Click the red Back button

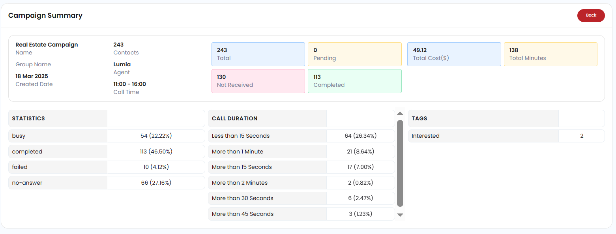(591, 15)
